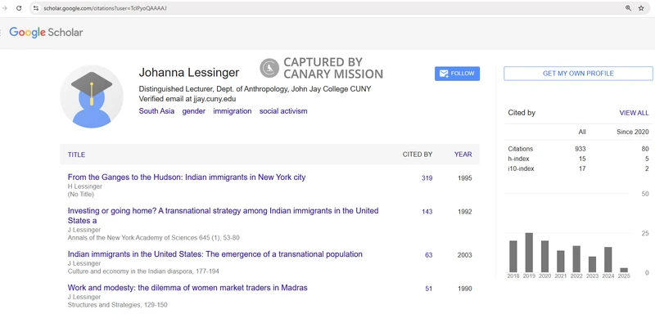Click the '(No Title)' source text
This screenshot has width=655, height=314.
coord(81,195)
